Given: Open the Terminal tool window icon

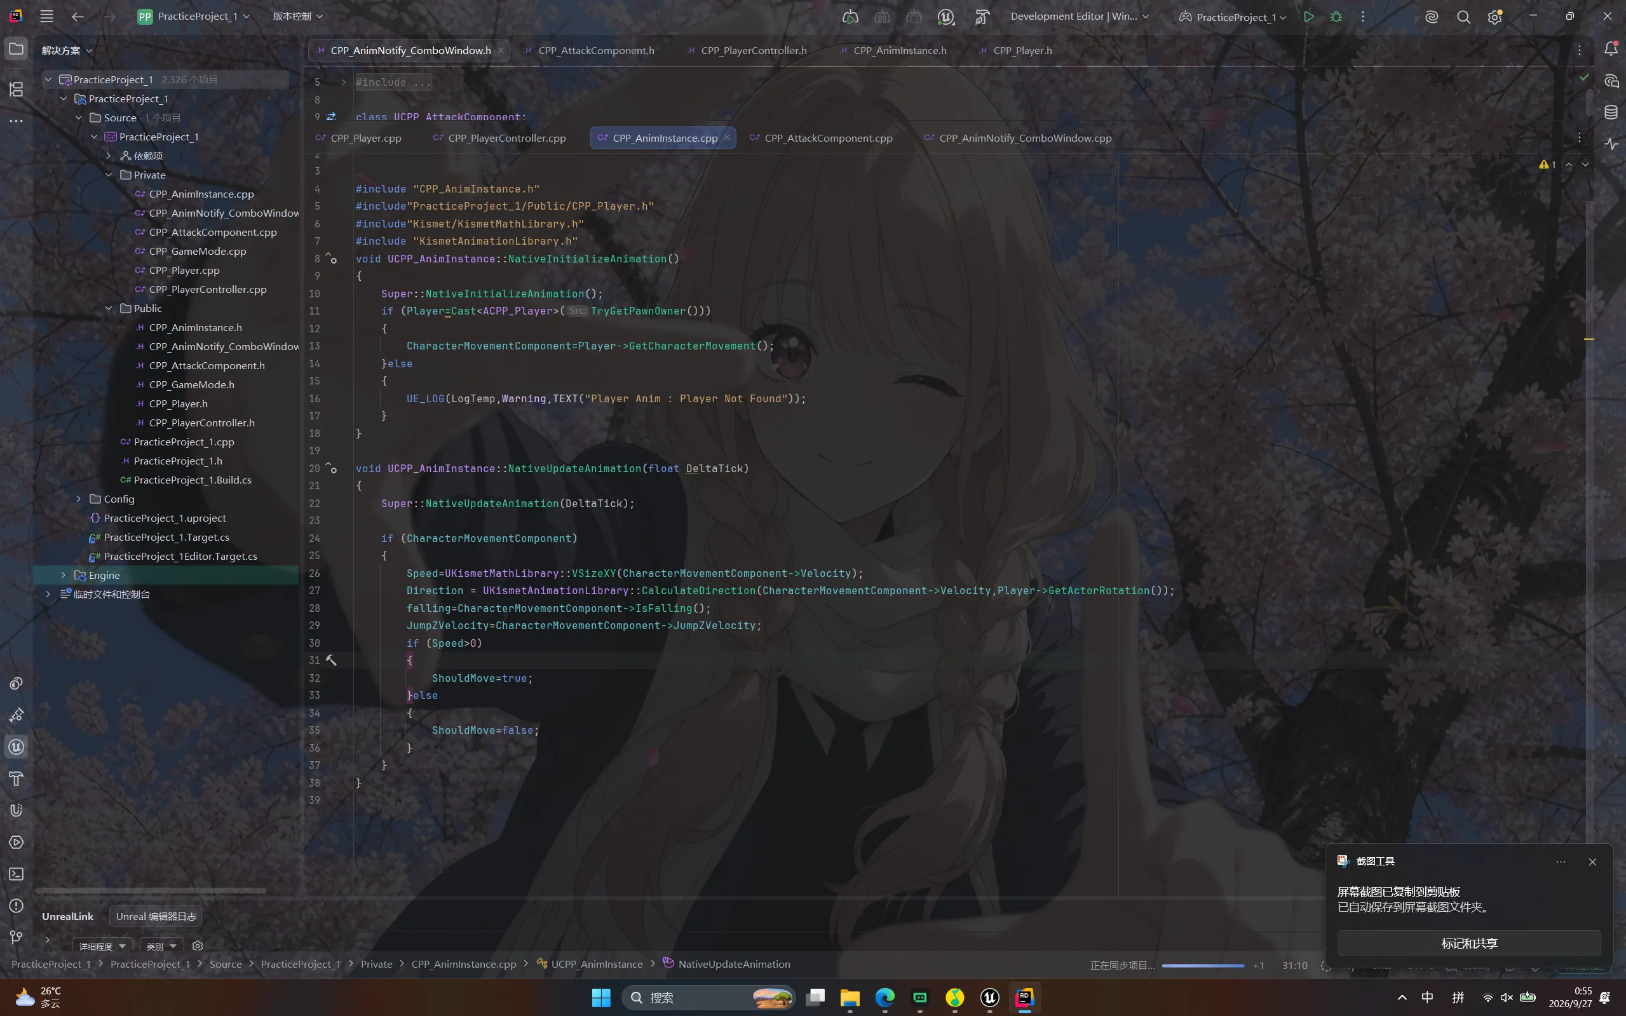Looking at the screenshot, I should coord(16,874).
